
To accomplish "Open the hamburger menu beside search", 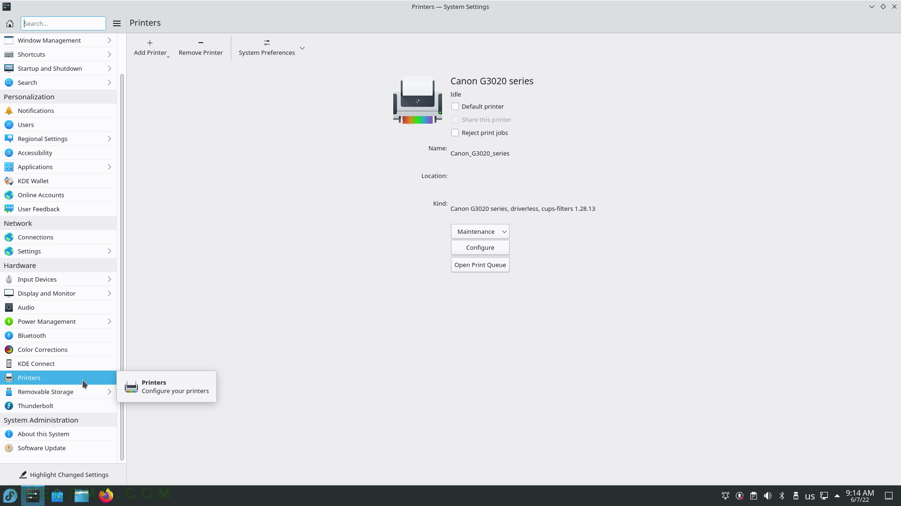I will 117,23.
